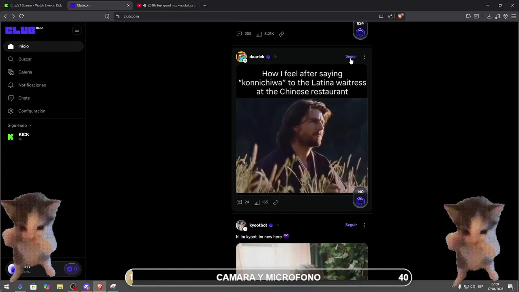This screenshot has height=292, width=519.
Task: Click the daarick username
Action: [257, 57]
